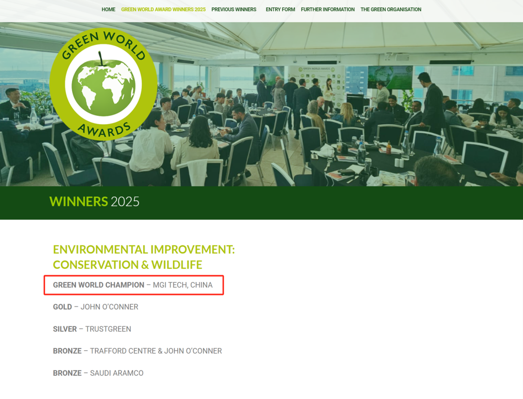This screenshot has height=399, width=523.
Task: Open THE GREEN ORGANISATION menu item
Action: point(391,10)
